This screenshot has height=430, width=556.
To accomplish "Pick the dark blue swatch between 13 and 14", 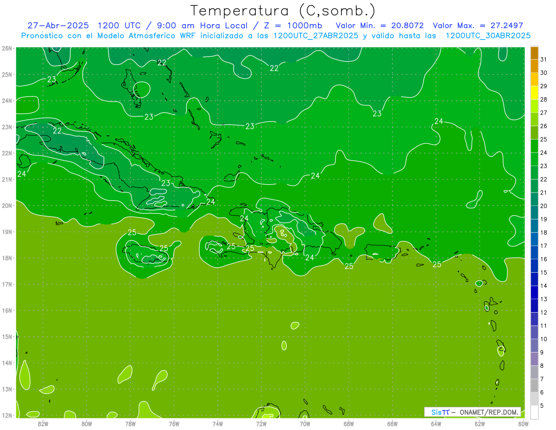I will (x=534, y=292).
